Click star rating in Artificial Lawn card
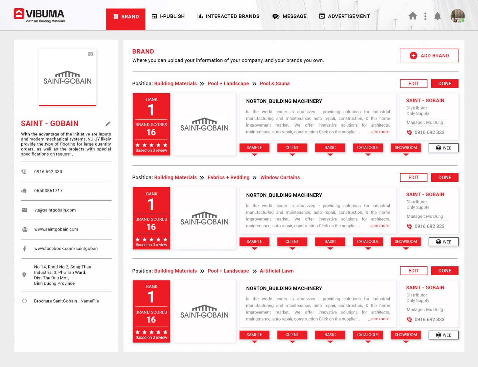 tap(151, 332)
